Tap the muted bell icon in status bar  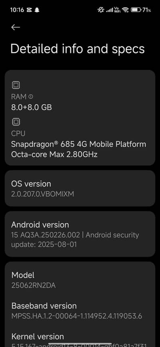[101, 10]
